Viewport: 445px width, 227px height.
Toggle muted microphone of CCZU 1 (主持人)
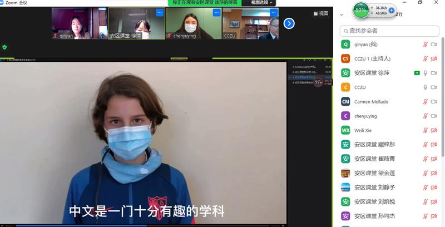pyautogui.click(x=426, y=58)
